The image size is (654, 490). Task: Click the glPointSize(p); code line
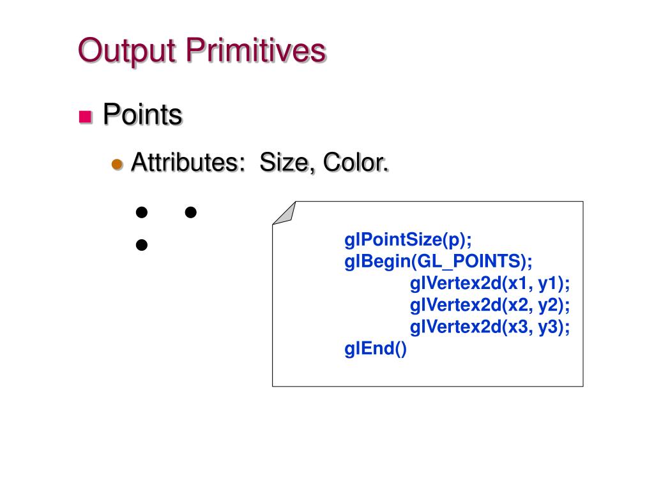coord(408,240)
